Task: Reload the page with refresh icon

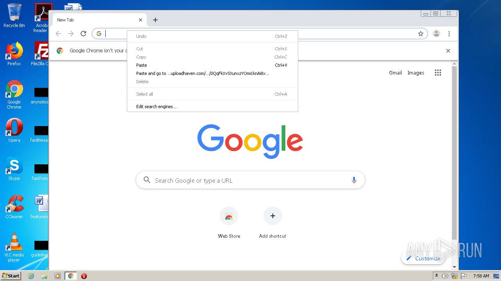Action: (x=83, y=34)
